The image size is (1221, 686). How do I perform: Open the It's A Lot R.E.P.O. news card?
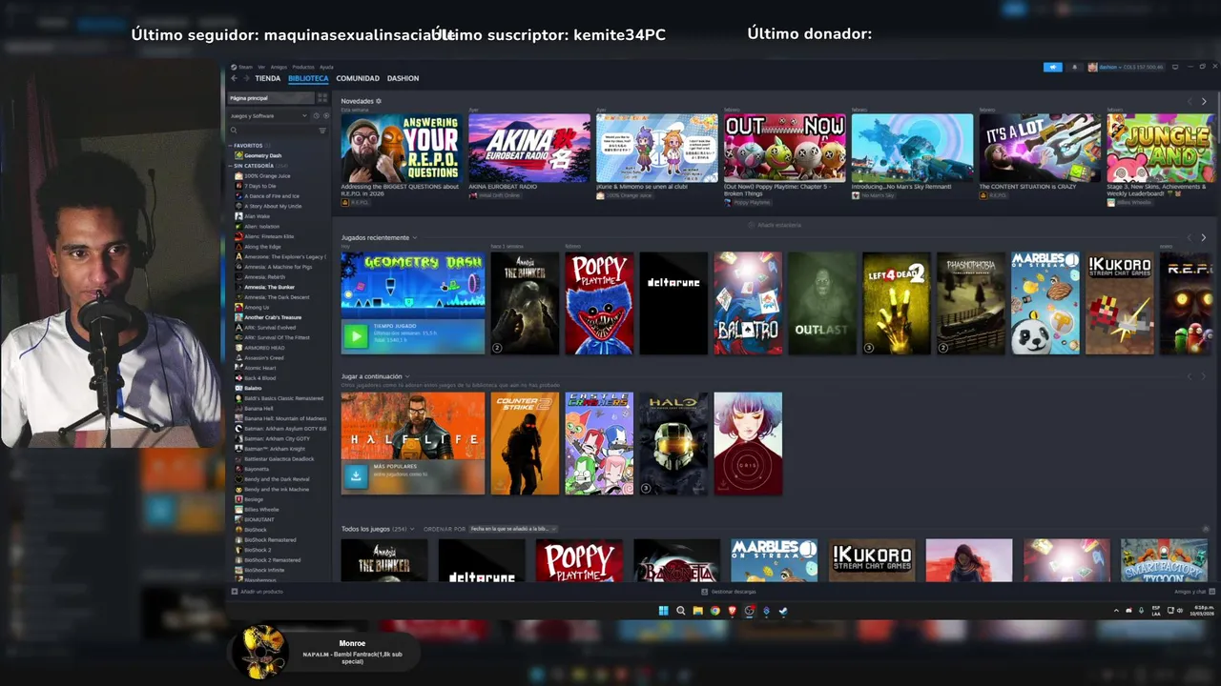[x=1040, y=149]
